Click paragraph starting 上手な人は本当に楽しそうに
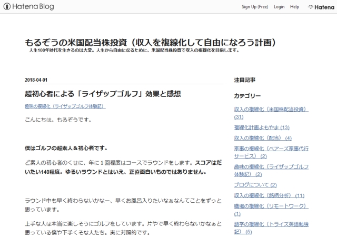337x237 pixels. tap(123, 228)
